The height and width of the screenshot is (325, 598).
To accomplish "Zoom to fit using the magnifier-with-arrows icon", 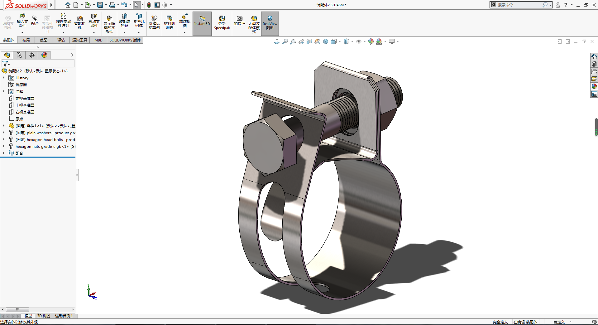I will [285, 41].
